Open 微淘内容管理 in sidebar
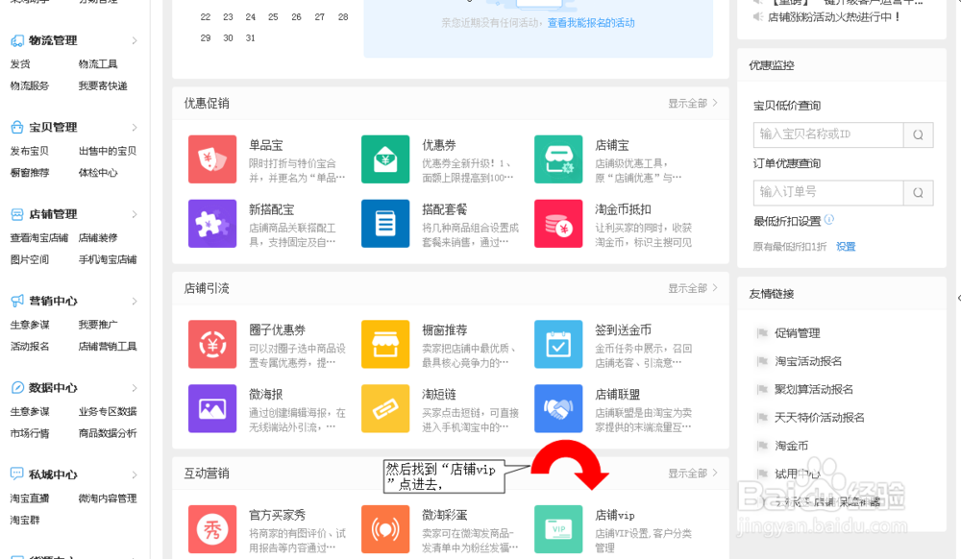Image resolution: width=961 pixels, height=559 pixels. pos(108,498)
